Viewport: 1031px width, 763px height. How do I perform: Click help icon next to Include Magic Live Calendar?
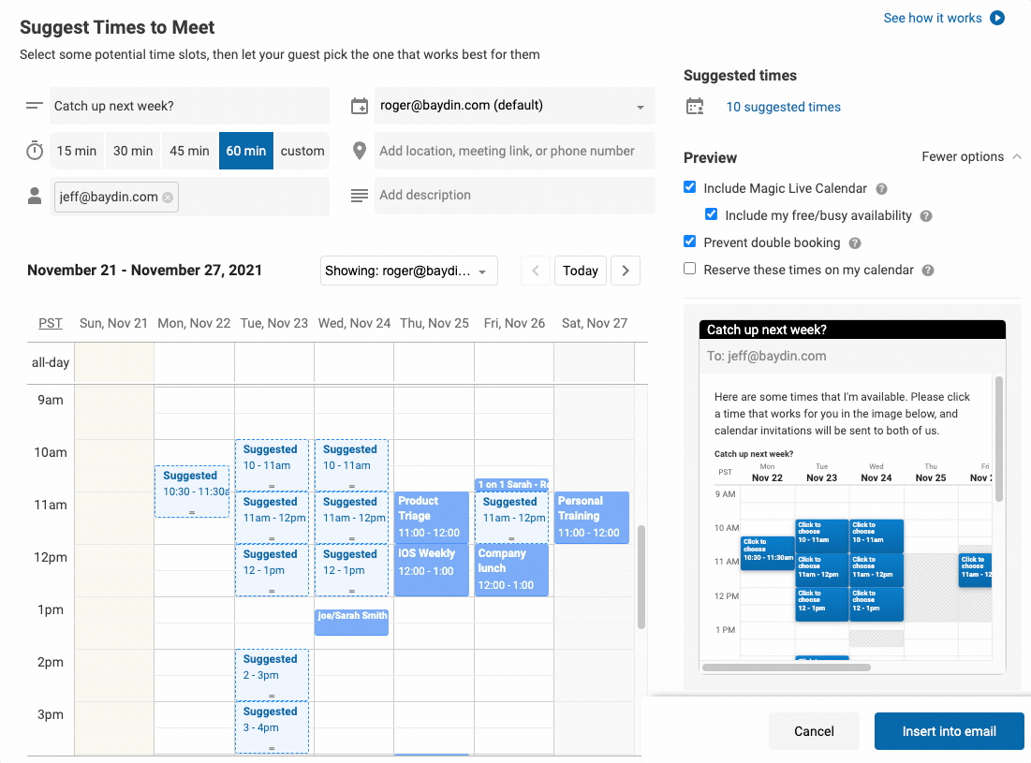pyautogui.click(x=882, y=188)
